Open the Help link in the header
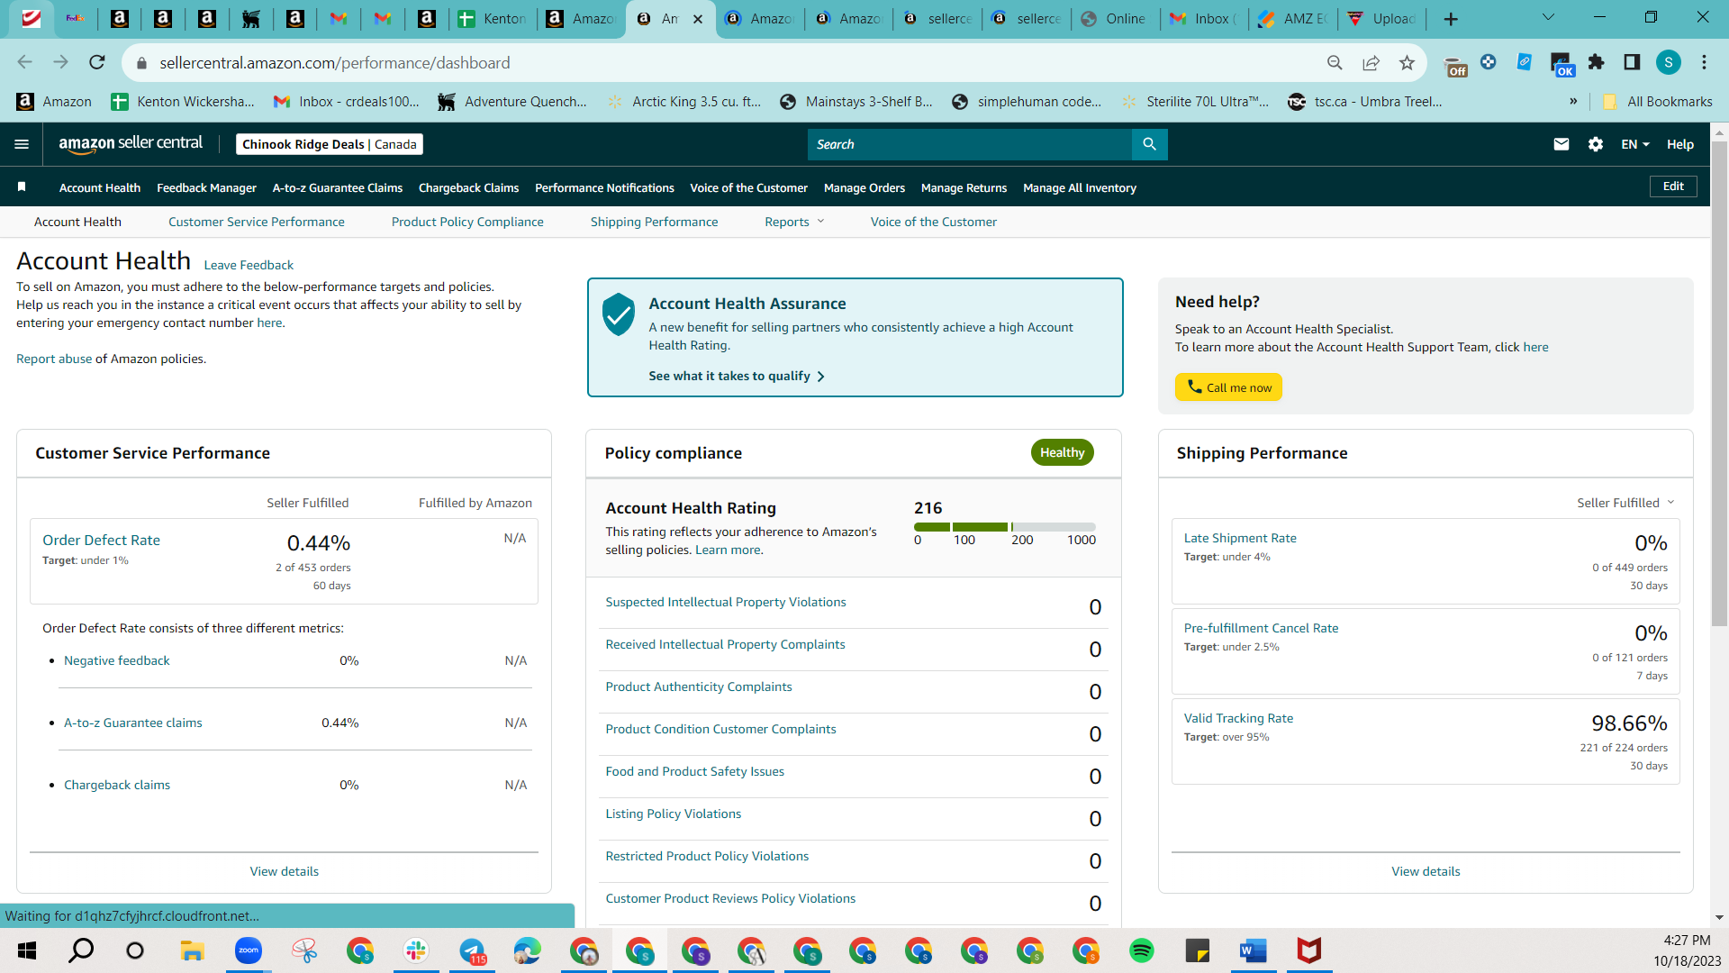Viewport: 1729px width, 973px height. [1680, 144]
